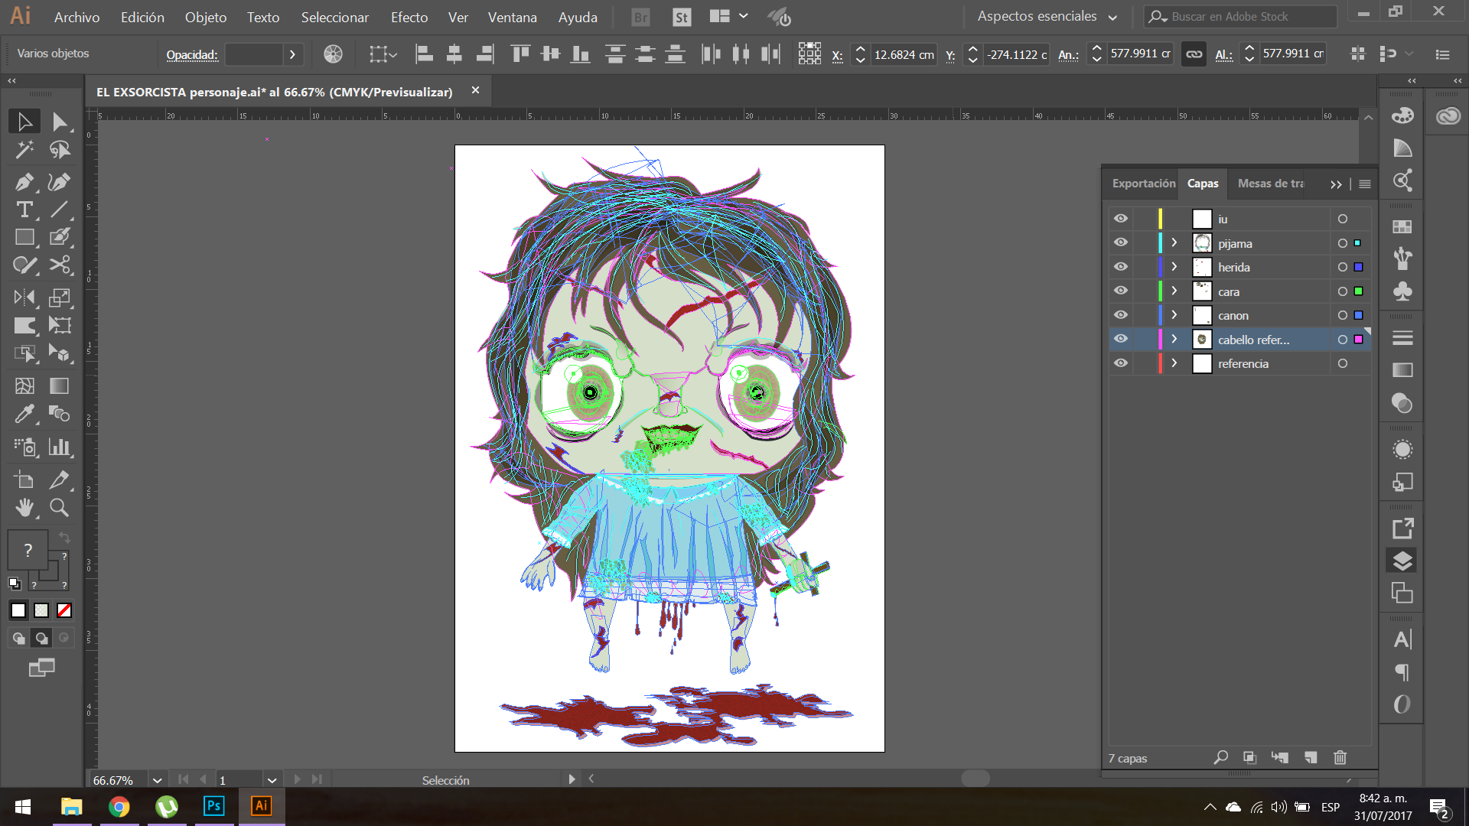Toggle constrain width and height proportions
This screenshot has width=1469, height=826.
pyautogui.click(x=1194, y=54)
